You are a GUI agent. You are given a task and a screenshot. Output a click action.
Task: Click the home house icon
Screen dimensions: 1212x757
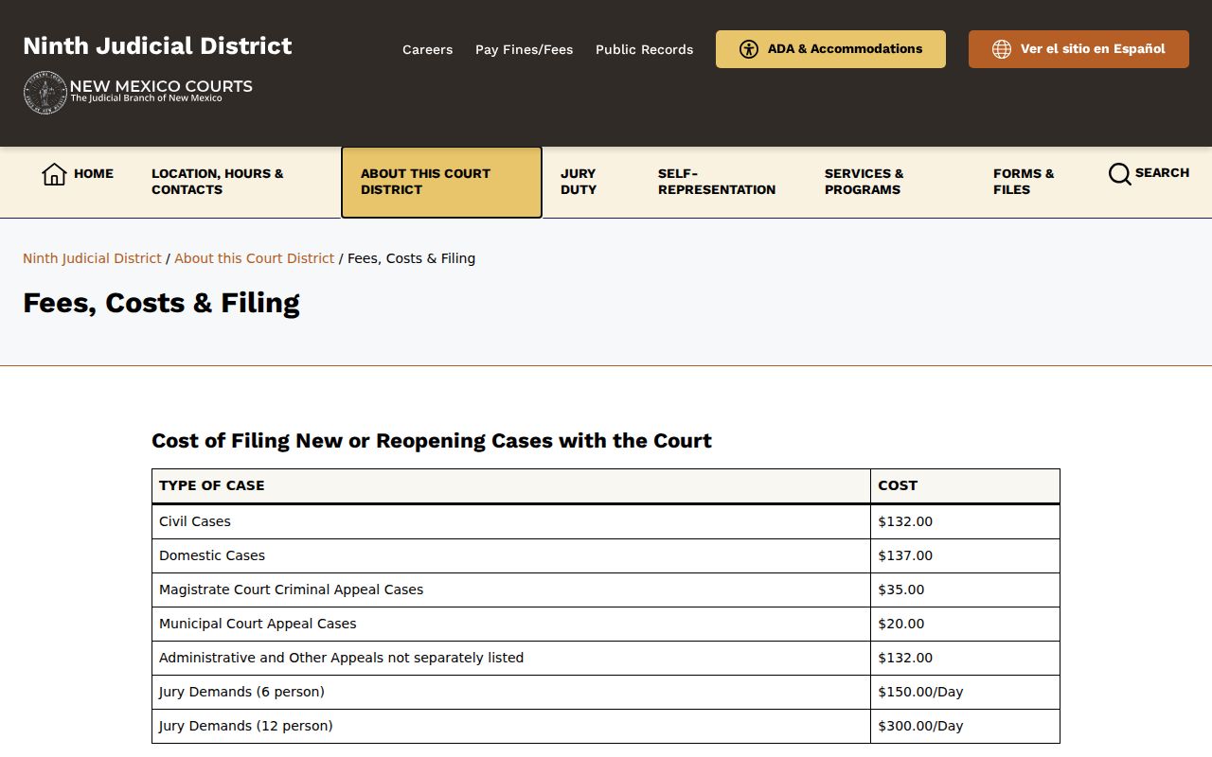[54, 174]
